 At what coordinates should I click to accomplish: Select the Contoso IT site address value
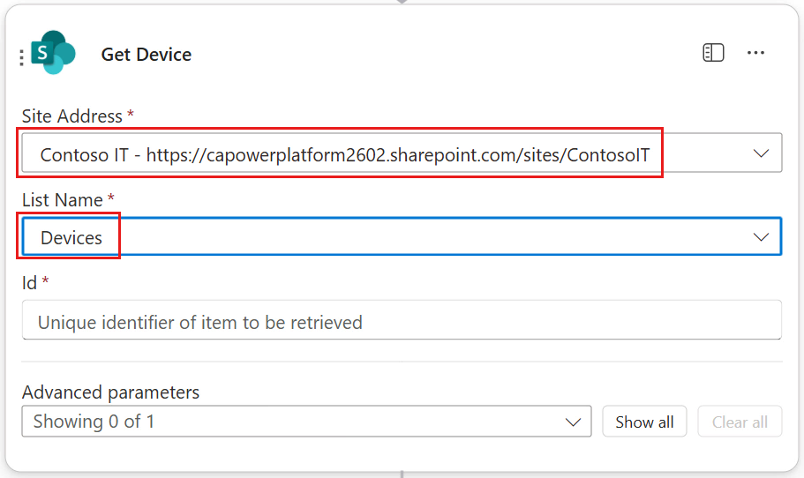[x=344, y=154]
